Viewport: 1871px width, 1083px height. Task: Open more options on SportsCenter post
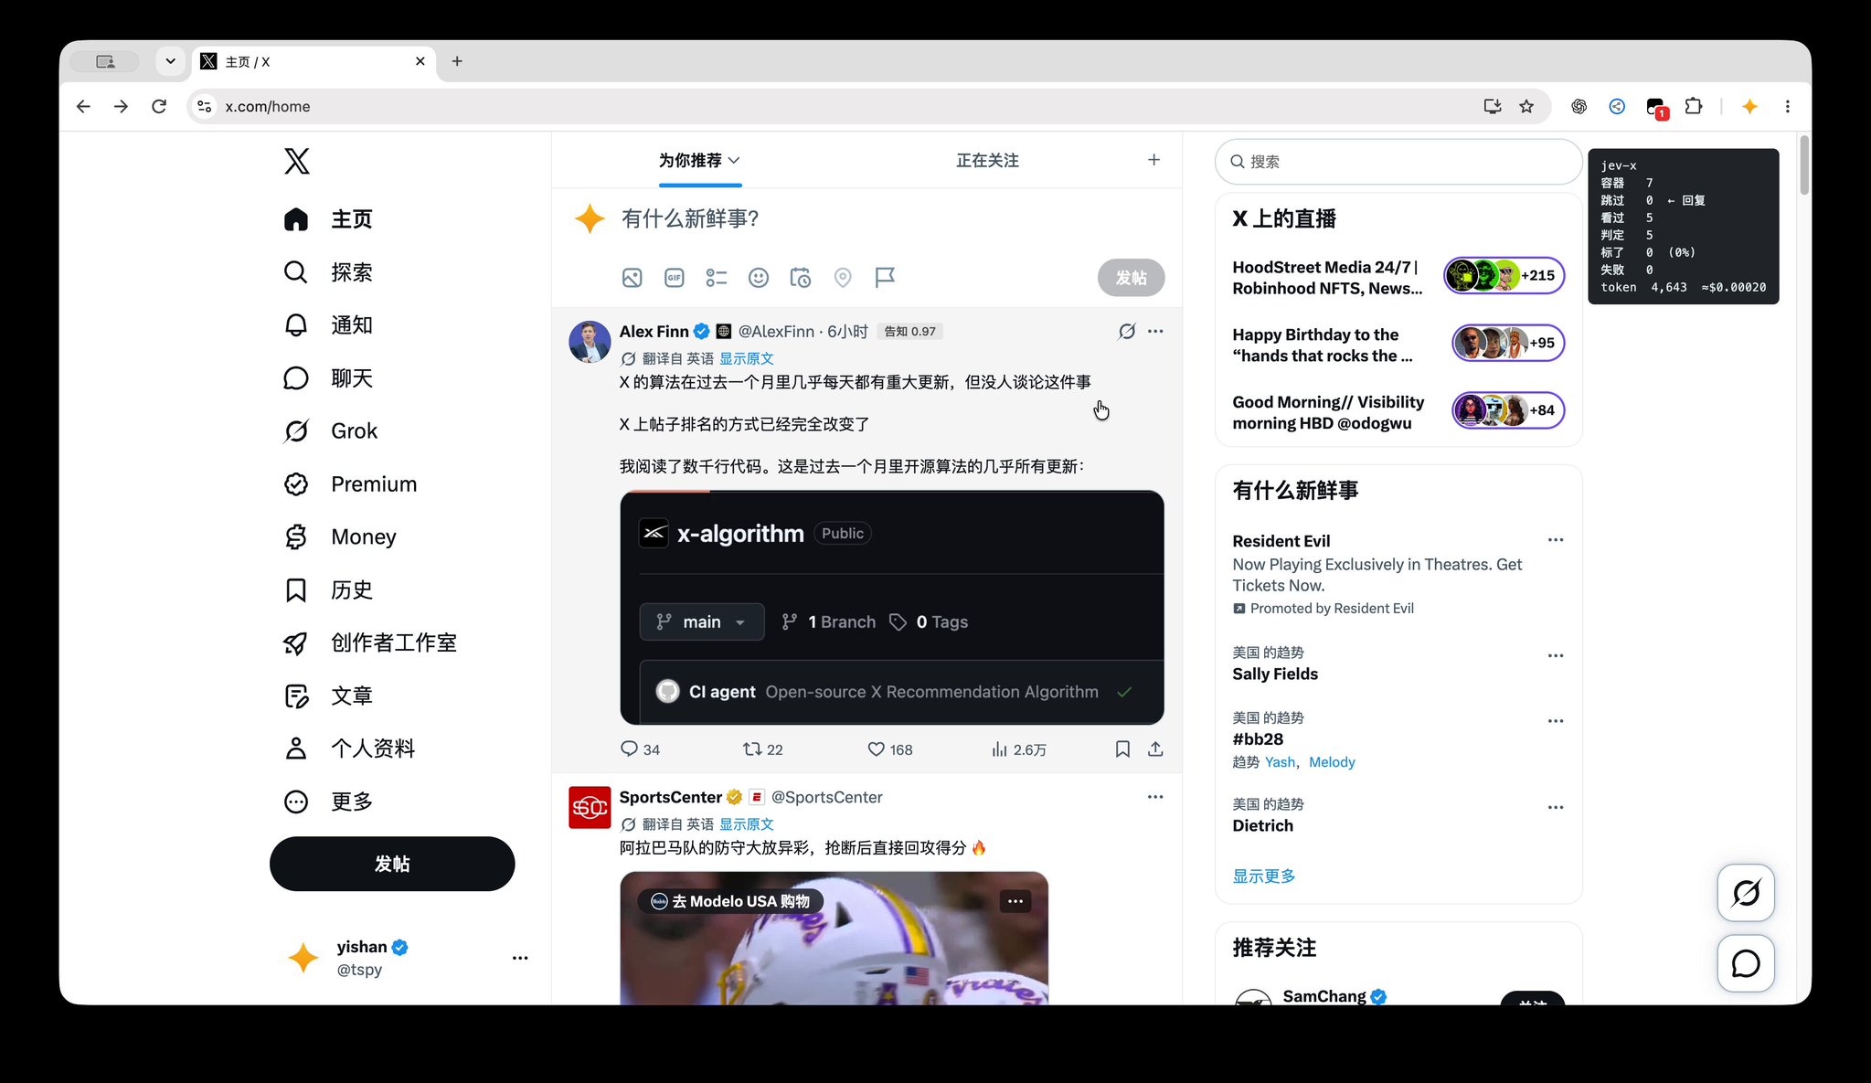1155,797
